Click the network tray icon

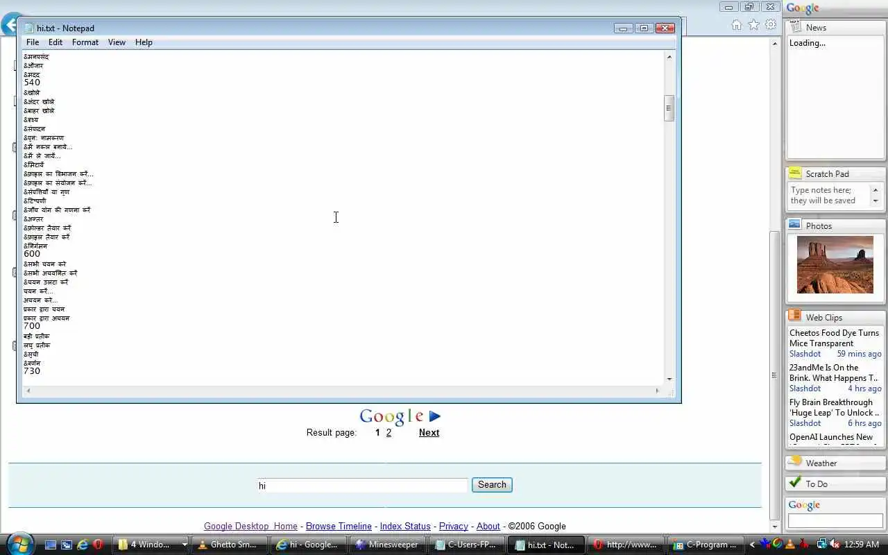click(822, 544)
